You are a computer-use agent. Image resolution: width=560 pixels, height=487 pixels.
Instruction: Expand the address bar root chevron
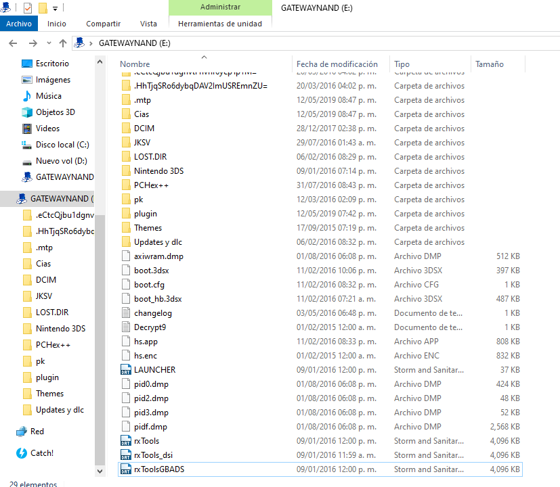tap(91, 43)
